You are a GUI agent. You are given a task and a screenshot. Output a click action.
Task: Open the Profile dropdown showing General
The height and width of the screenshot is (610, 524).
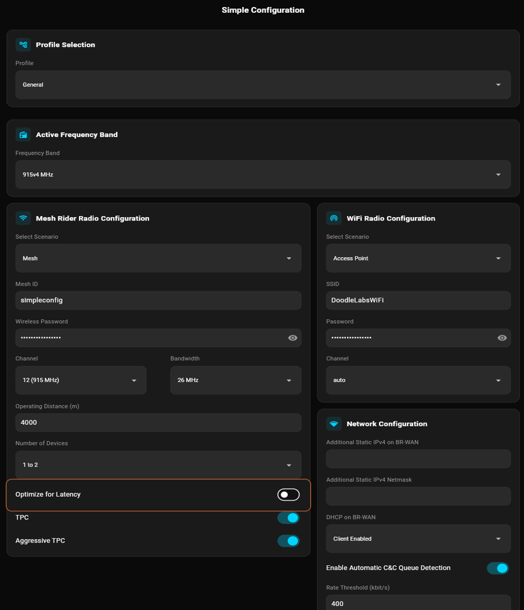tap(263, 84)
